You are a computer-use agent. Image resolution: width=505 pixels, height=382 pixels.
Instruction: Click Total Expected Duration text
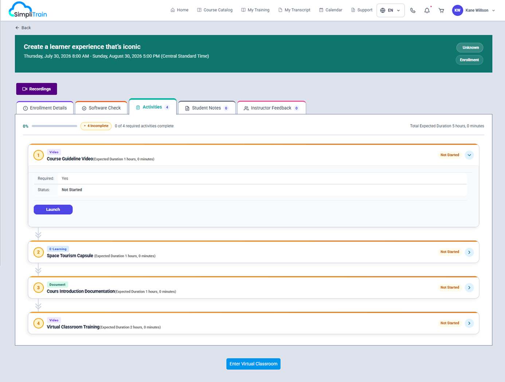coord(447,126)
